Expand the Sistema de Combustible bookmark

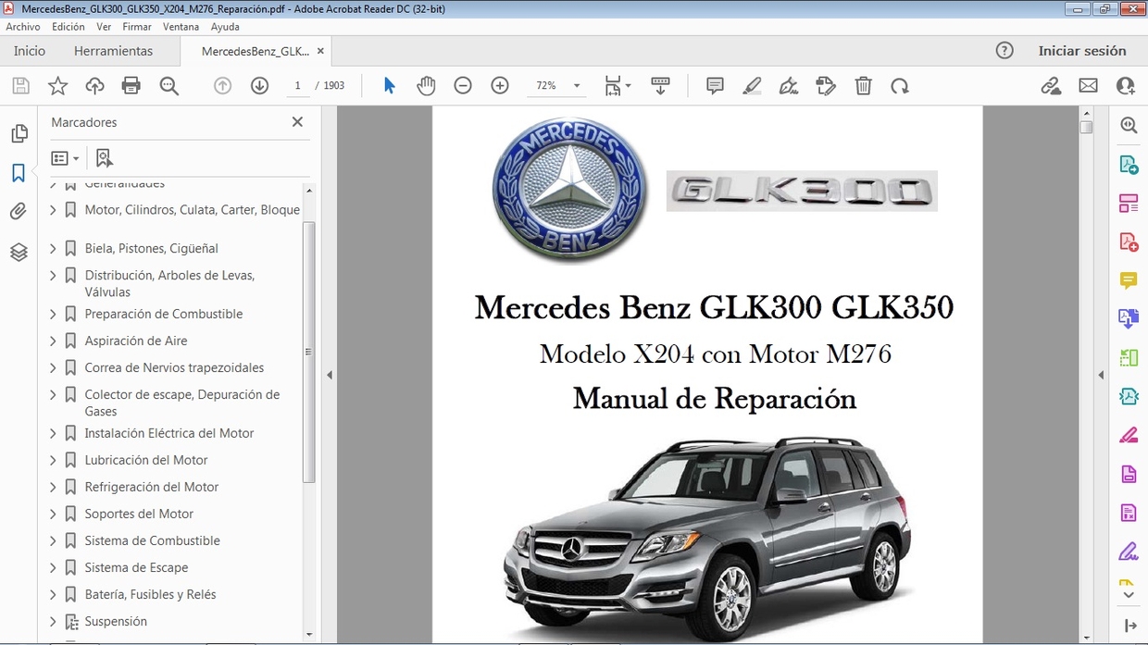53,540
